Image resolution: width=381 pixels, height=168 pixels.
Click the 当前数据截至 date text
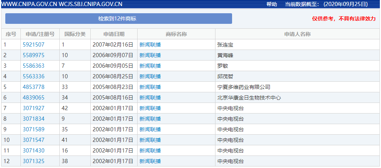pyautogui.click(x=326, y=4)
